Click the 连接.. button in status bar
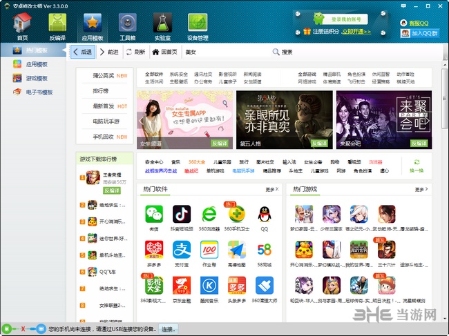 point(168,329)
